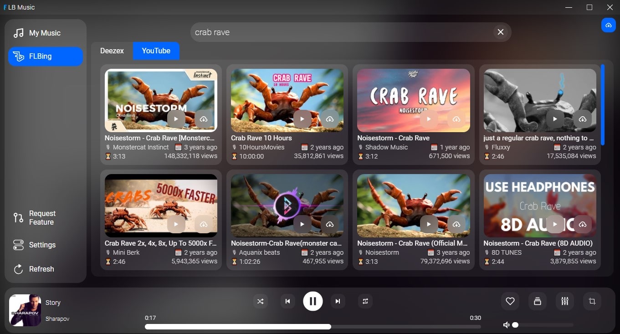The height and width of the screenshot is (334, 620).
Task: Click the channel name 'Aquanix beats'
Action: pos(259,252)
